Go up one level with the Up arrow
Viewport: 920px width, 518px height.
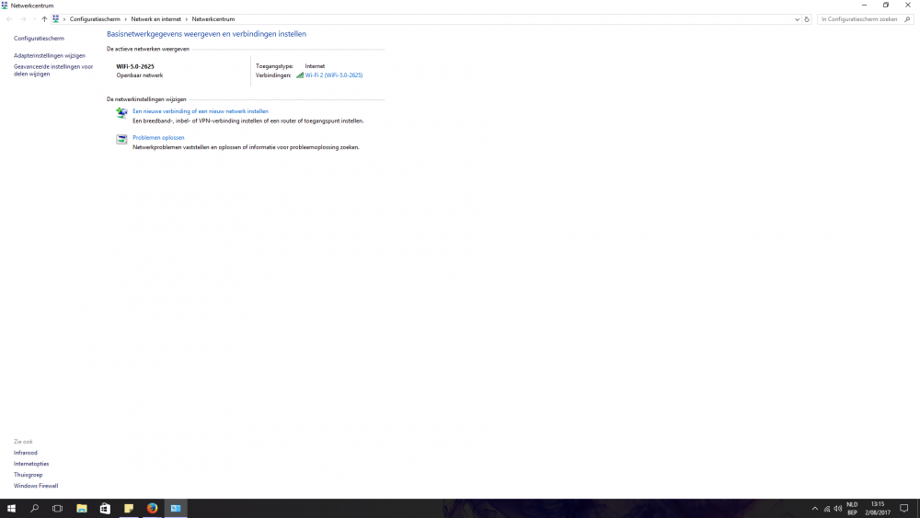[x=44, y=19]
